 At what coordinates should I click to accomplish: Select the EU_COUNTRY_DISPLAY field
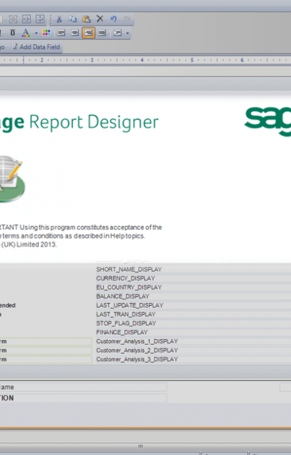click(x=193, y=288)
